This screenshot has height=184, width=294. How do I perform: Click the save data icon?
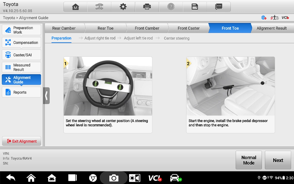coord(195,7)
